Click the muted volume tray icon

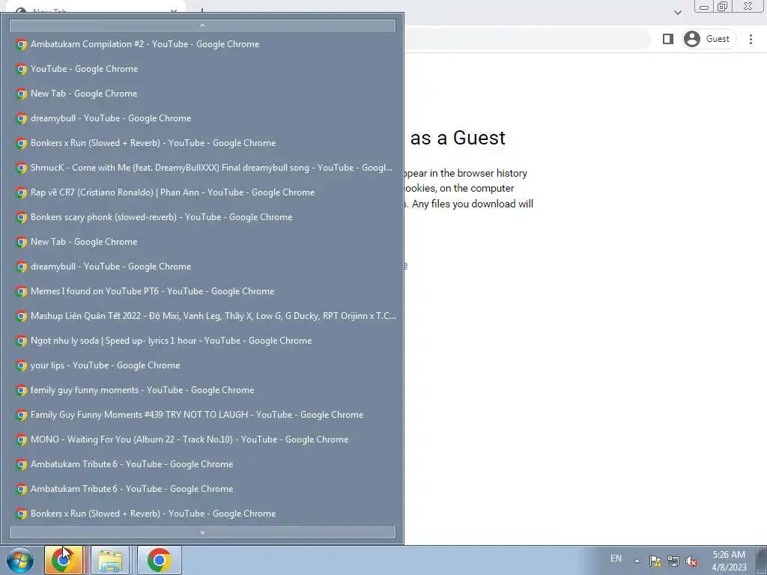pyautogui.click(x=691, y=561)
